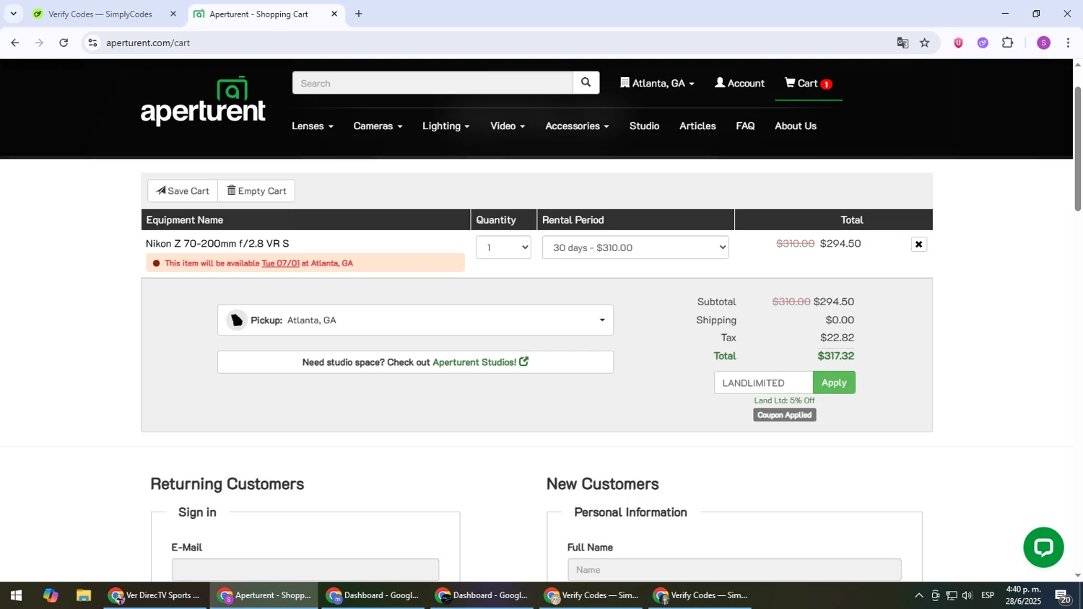
Task: Open the Atlanta, GA location dropdown
Action: [x=657, y=84]
